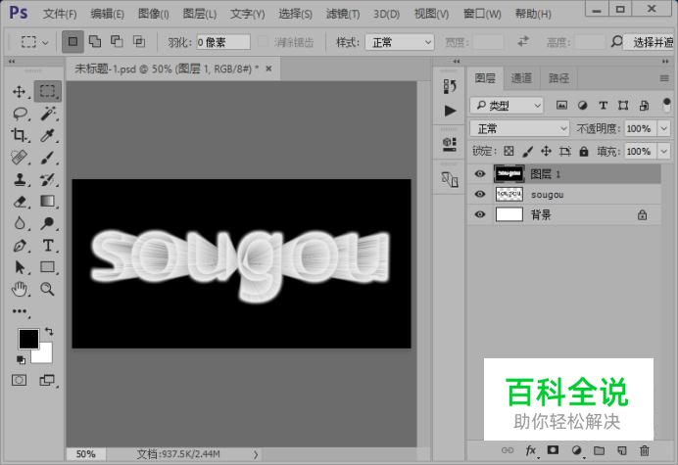Toggle lock all padlock icon
The image size is (678, 465).
pos(584,151)
